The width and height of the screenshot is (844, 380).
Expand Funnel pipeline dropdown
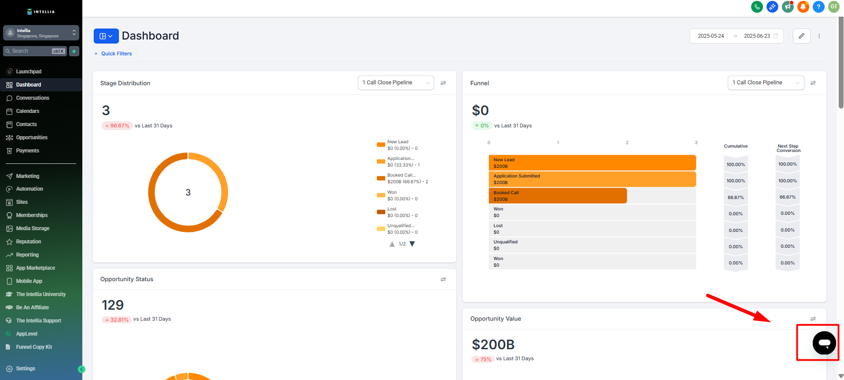click(765, 83)
